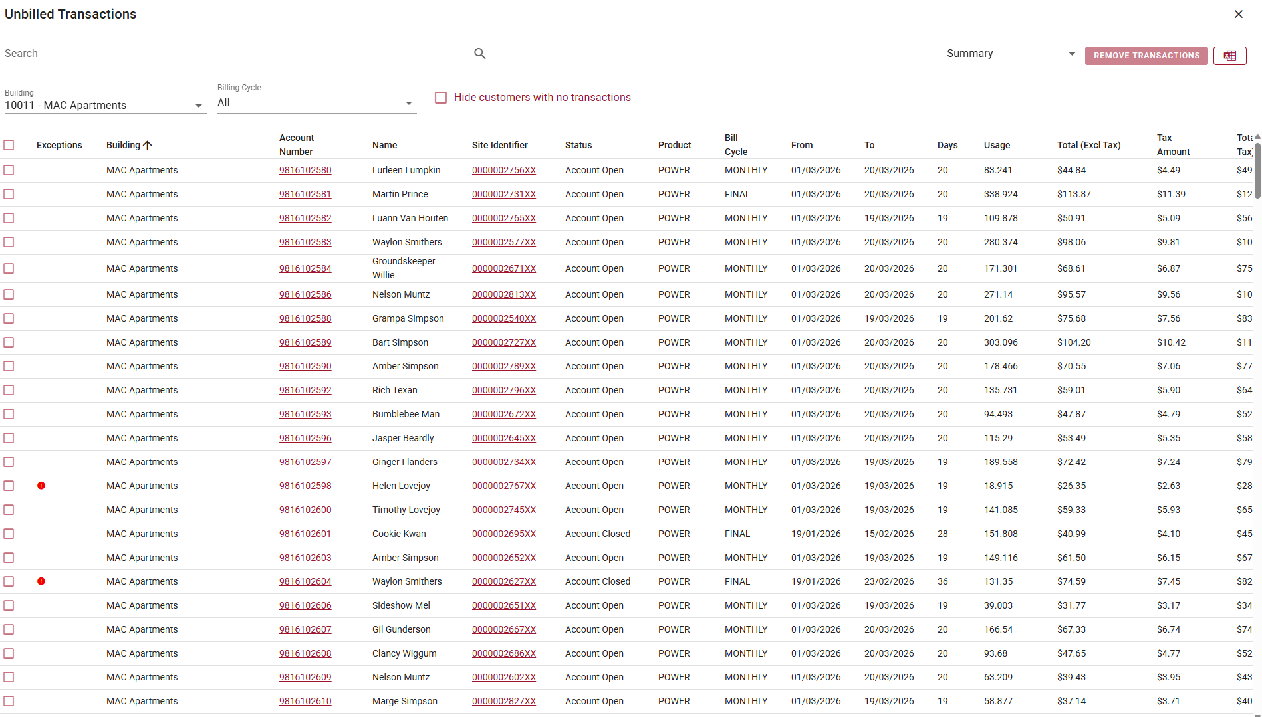Open the Building dropdown
Image resolution: width=1262 pixels, height=717 pixels.
(105, 105)
